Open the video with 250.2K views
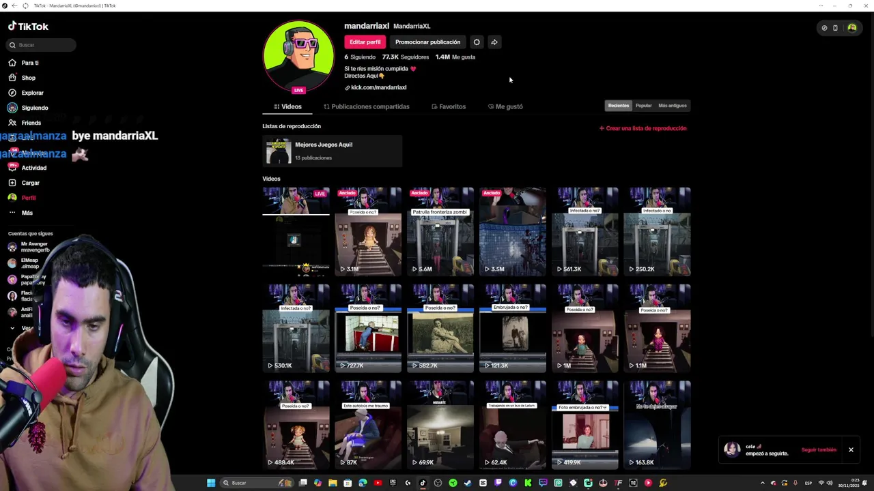The image size is (874, 491). point(658,231)
